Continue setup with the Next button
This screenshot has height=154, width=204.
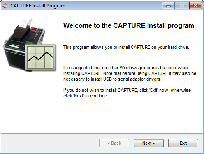148,143
